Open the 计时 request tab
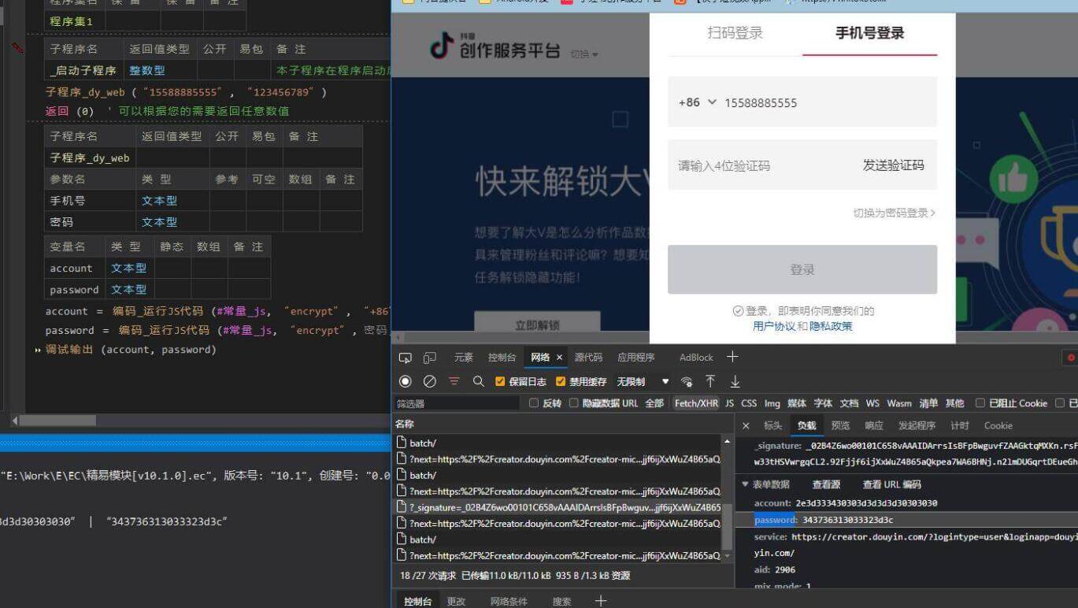Screen dimensions: 1078x608 click(960, 425)
